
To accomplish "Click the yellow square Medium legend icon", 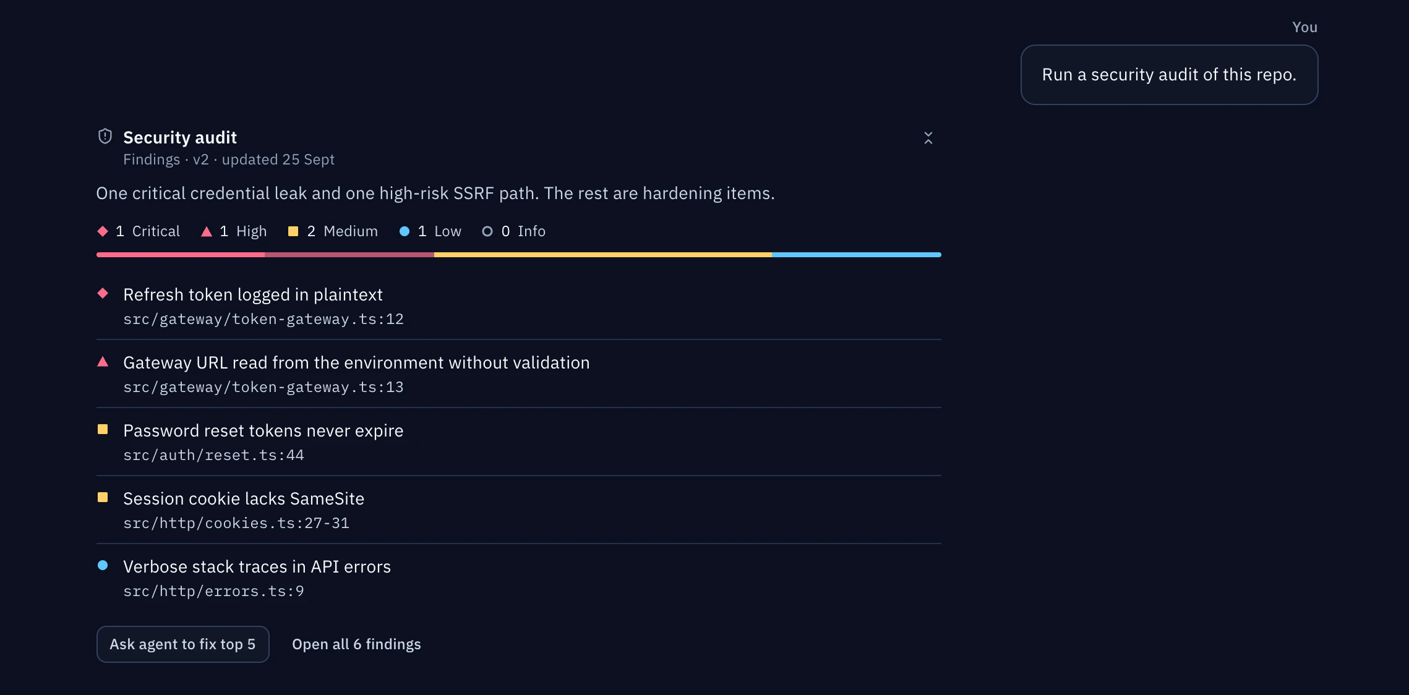I will 293,231.
